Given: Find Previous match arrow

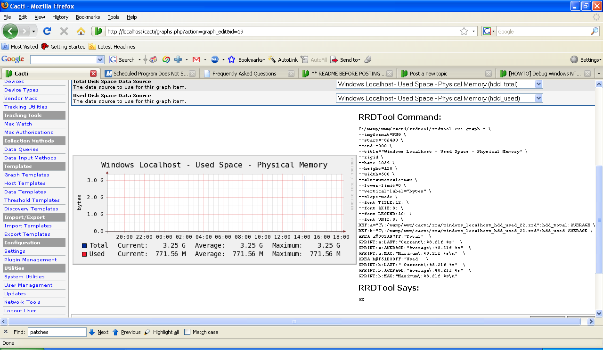Looking at the screenshot, I should 126,332.
